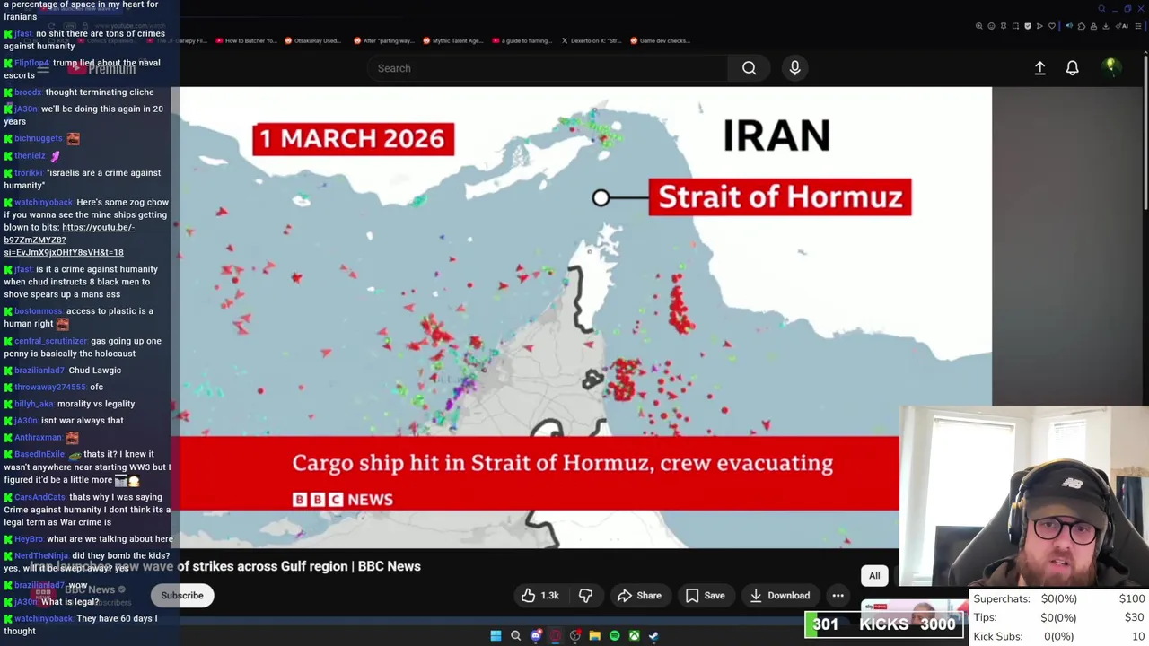Viewport: 1149px width, 646px height.
Task: Open browser AI assistant icon
Action: 1121,26
